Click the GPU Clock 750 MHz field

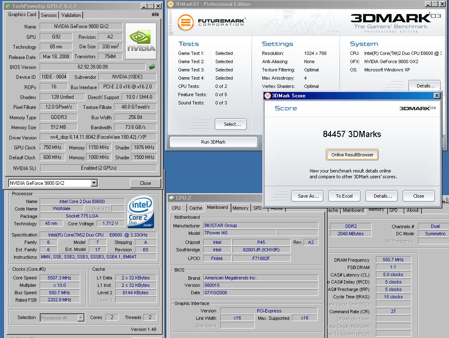click(x=52, y=147)
